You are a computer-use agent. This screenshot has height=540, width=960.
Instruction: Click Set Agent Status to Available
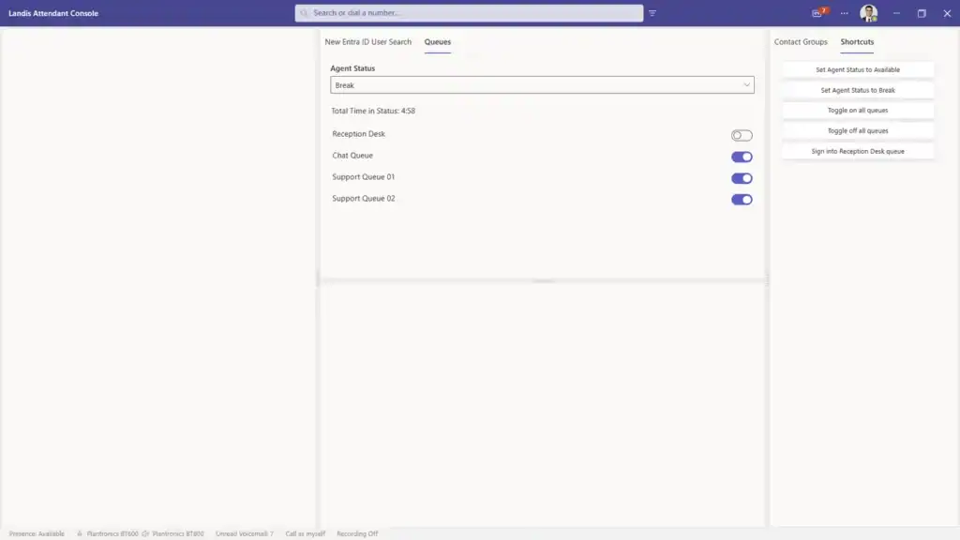tap(857, 69)
